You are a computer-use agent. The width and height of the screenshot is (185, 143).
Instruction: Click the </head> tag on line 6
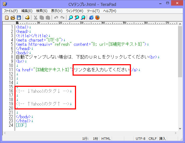click(23, 48)
